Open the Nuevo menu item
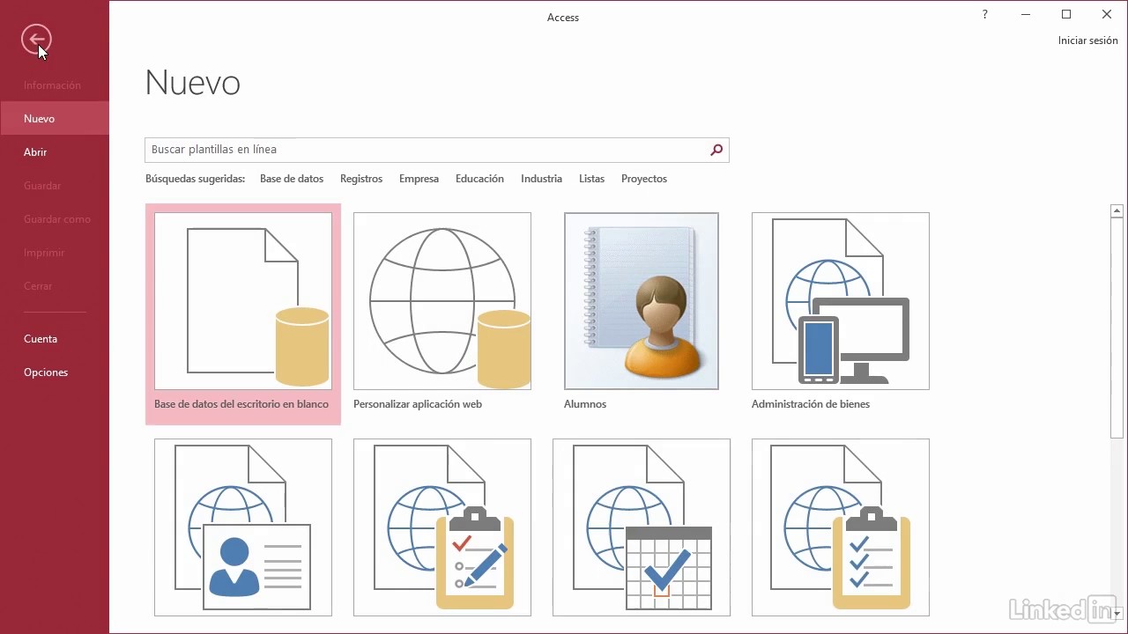Image resolution: width=1128 pixels, height=634 pixels. click(x=55, y=119)
